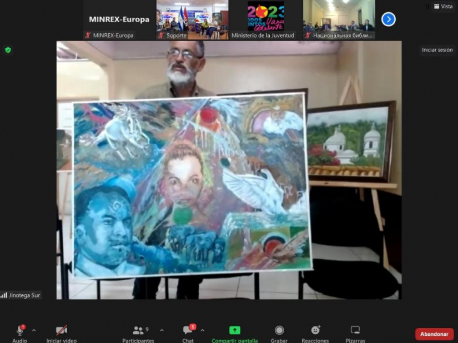Open the Chat panel
Viewport: 458px width, 343px height.
[188, 334]
